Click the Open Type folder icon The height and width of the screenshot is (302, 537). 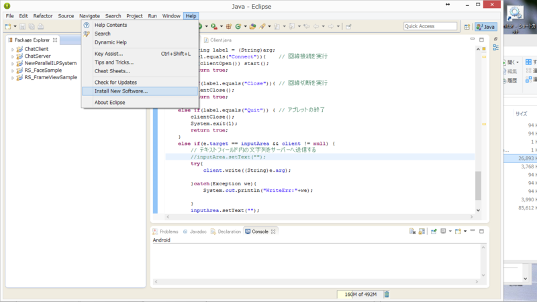pos(253,26)
